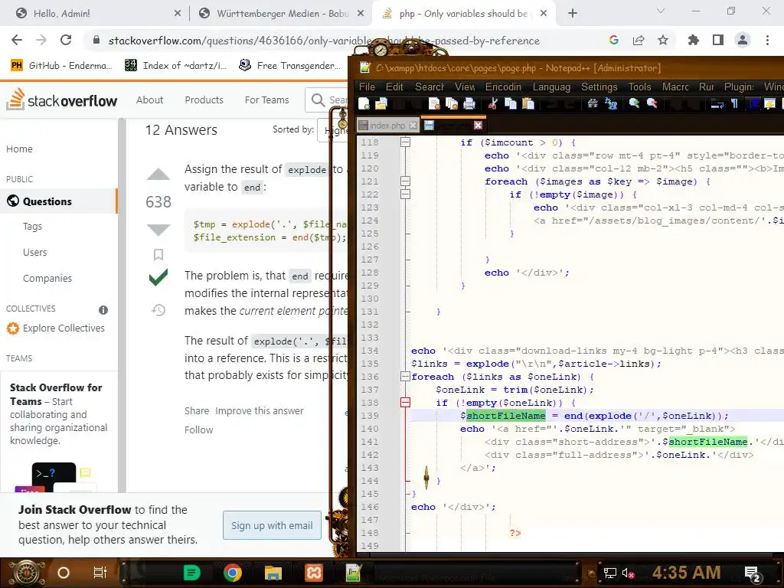Upvote the answer with 638 votes
This screenshot has height=588, width=784.
(x=158, y=175)
